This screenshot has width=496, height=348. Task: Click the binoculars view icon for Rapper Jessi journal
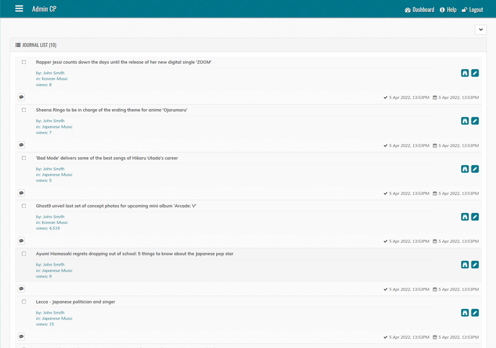point(465,73)
